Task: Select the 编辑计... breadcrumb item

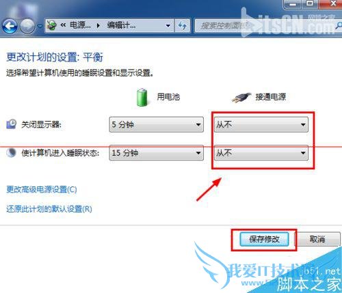Action: (x=121, y=25)
